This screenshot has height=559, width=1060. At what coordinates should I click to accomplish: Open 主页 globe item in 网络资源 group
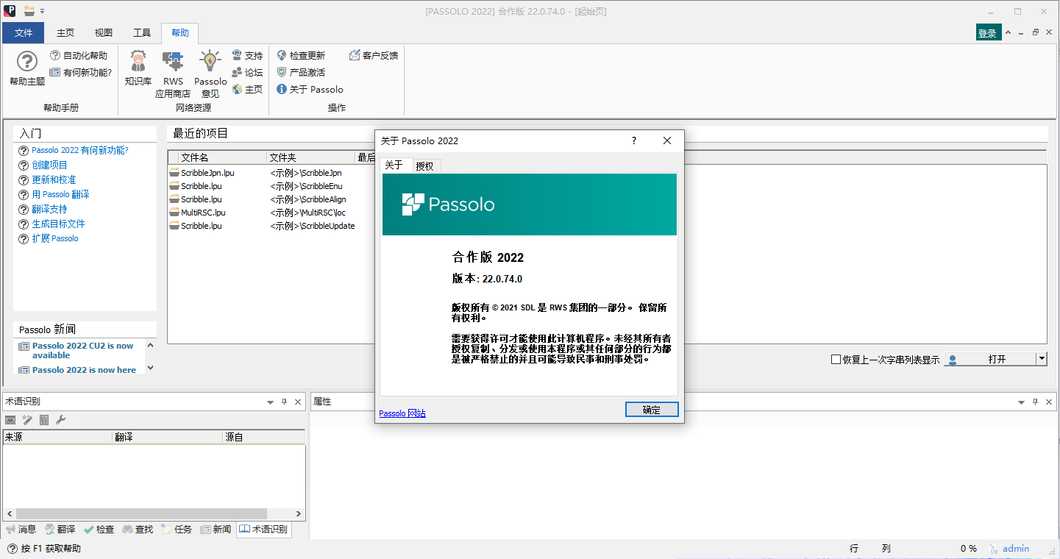(x=247, y=89)
